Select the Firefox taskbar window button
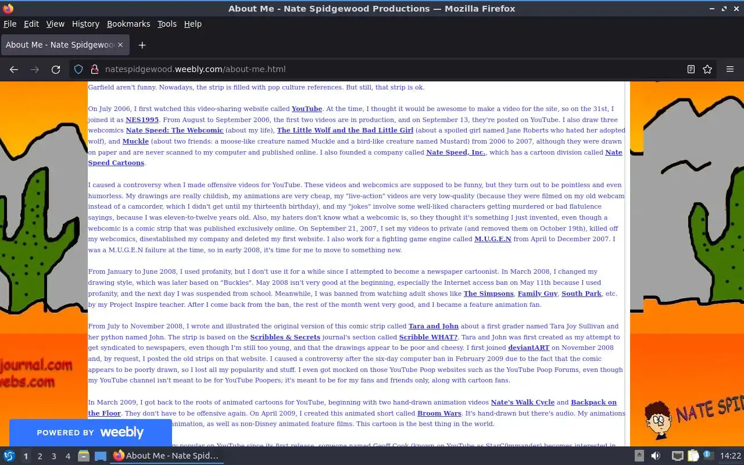The width and height of the screenshot is (744, 465). coord(167,456)
